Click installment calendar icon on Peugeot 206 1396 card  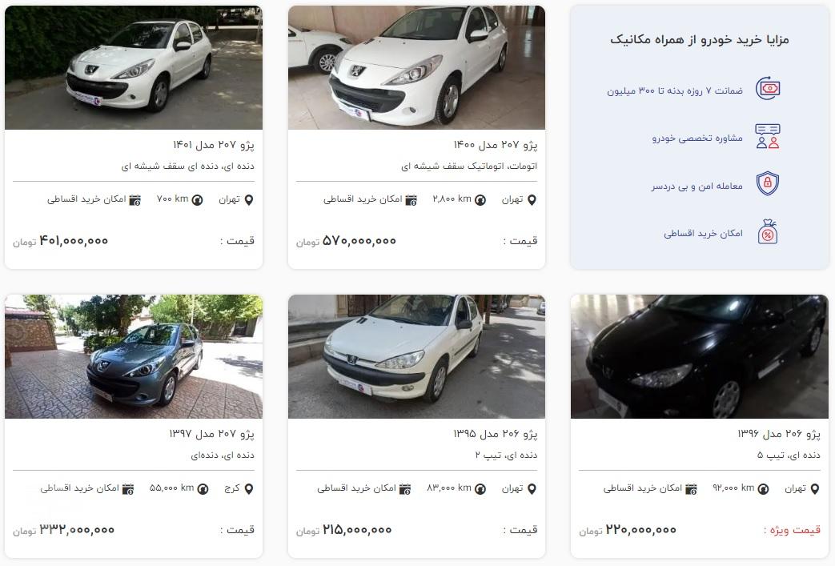pyautogui.click(x=691, y=489)
